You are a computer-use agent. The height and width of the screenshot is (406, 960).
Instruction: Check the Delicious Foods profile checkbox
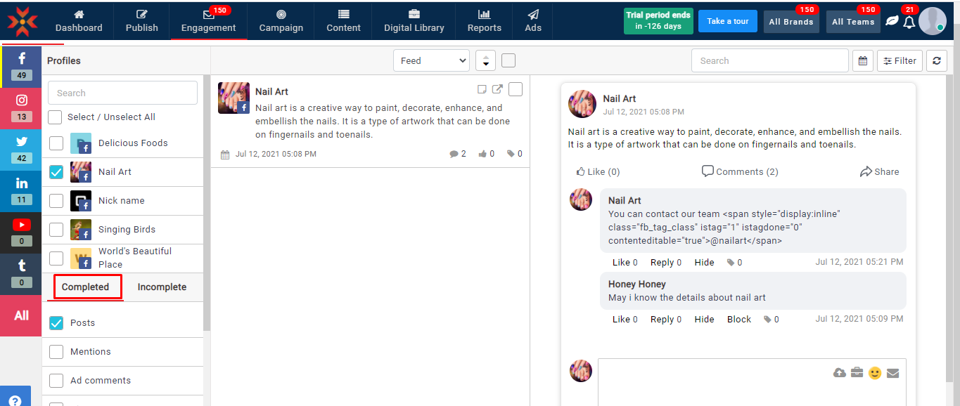pos(56,143)
